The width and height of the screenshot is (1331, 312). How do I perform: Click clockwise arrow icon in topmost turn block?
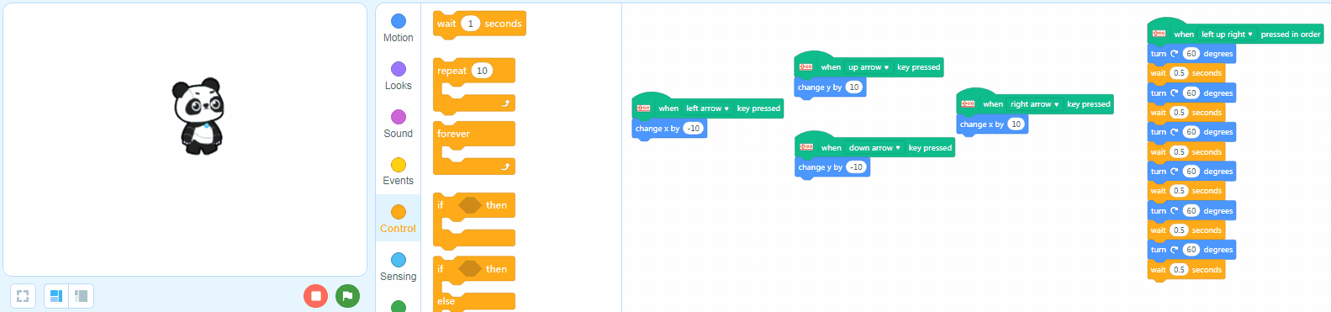(1174, 54)
